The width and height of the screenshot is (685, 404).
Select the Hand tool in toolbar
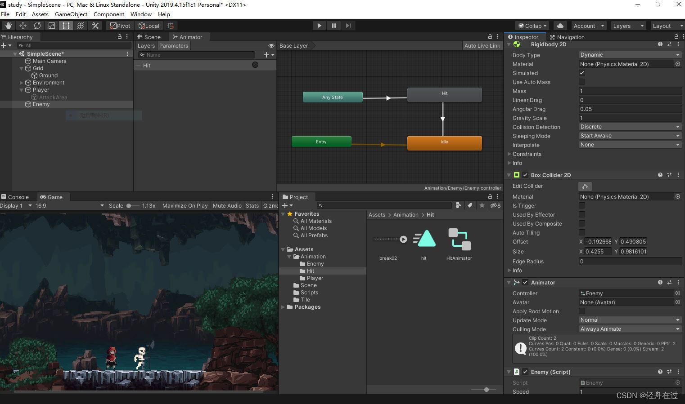(8, 26)
